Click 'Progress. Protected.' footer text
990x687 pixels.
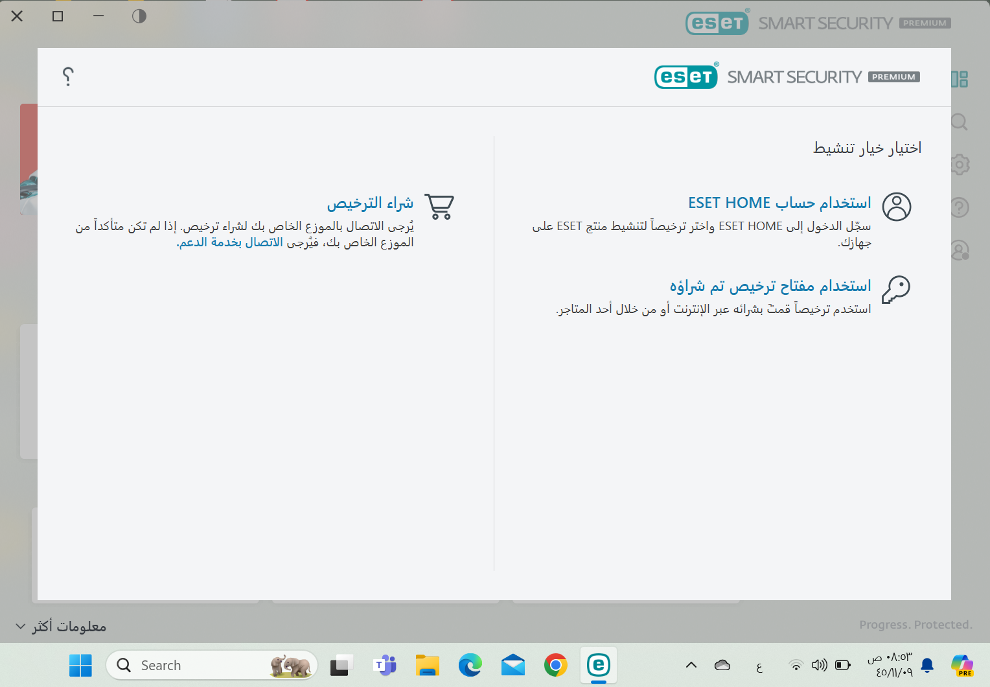pos(916,625)
